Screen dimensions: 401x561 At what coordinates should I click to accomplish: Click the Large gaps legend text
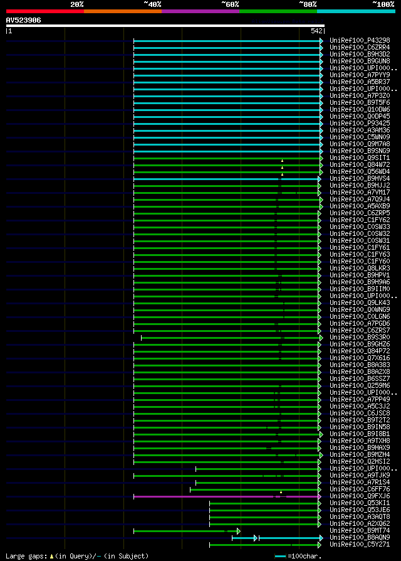point(77,557)
